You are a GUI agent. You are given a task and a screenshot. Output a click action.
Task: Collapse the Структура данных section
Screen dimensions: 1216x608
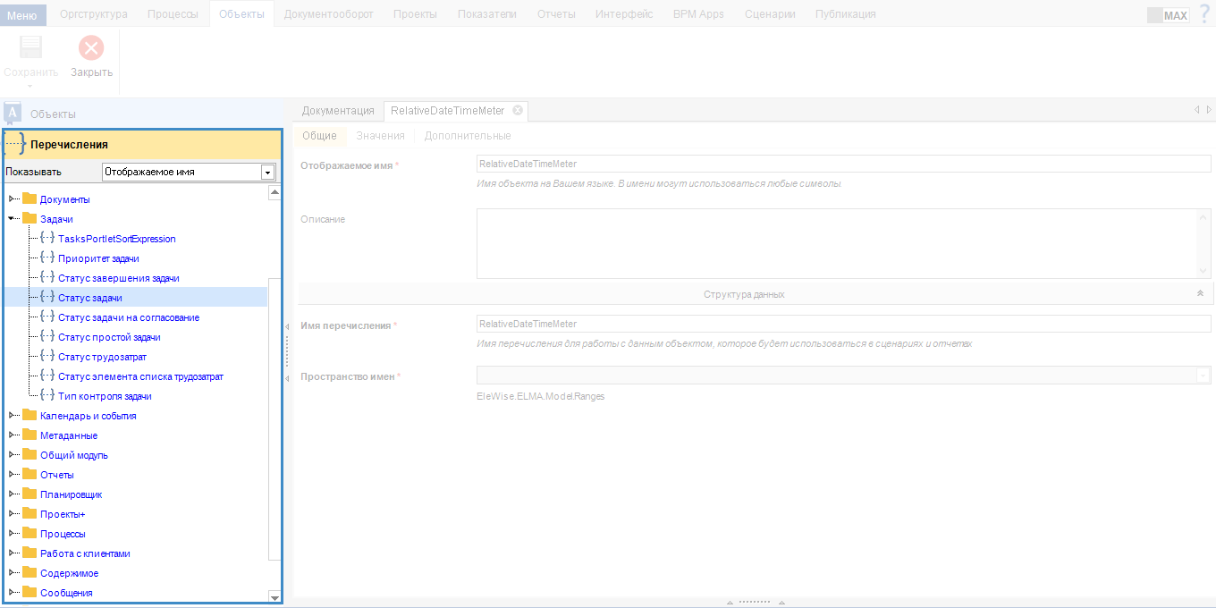click(x=1200, y=293)
